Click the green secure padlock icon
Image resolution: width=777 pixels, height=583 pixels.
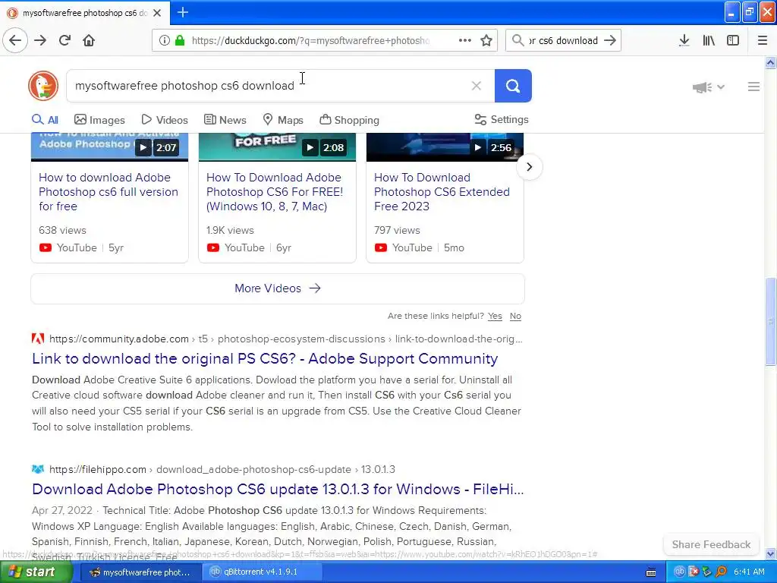pos(179,40)
